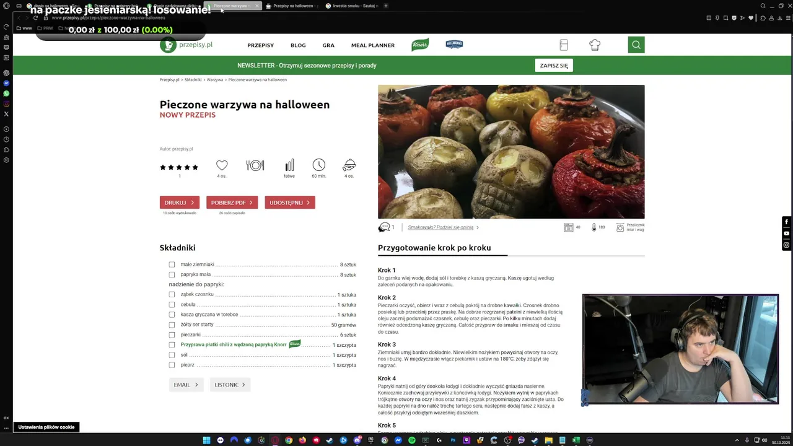Image resolution: width=793 pixels, height=446 pixels.
Task: Open GRA in site navigation
Action: click(328, 45)
